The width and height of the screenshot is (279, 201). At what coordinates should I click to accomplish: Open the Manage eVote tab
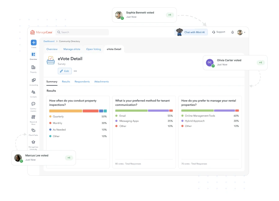point(72,49)
